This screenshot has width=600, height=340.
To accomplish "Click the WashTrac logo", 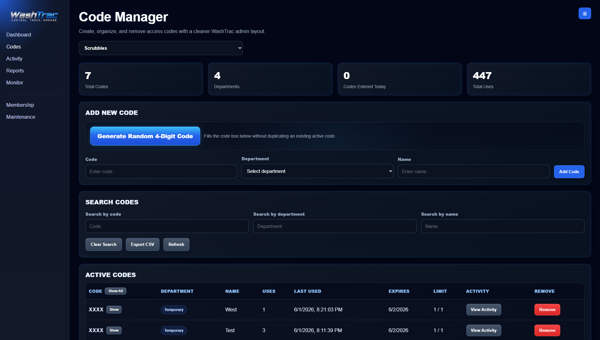I will click(x=34, y=16).
